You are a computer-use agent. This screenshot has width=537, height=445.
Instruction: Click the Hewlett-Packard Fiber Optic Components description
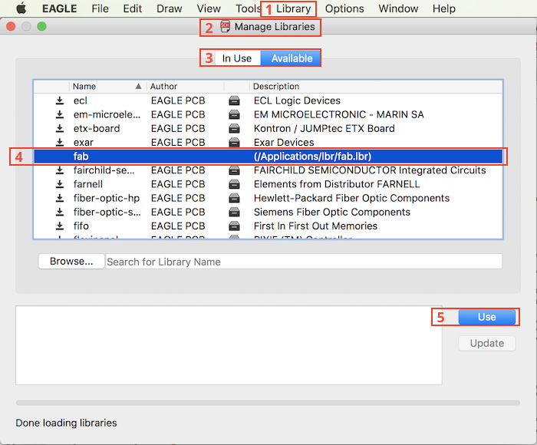351,199
